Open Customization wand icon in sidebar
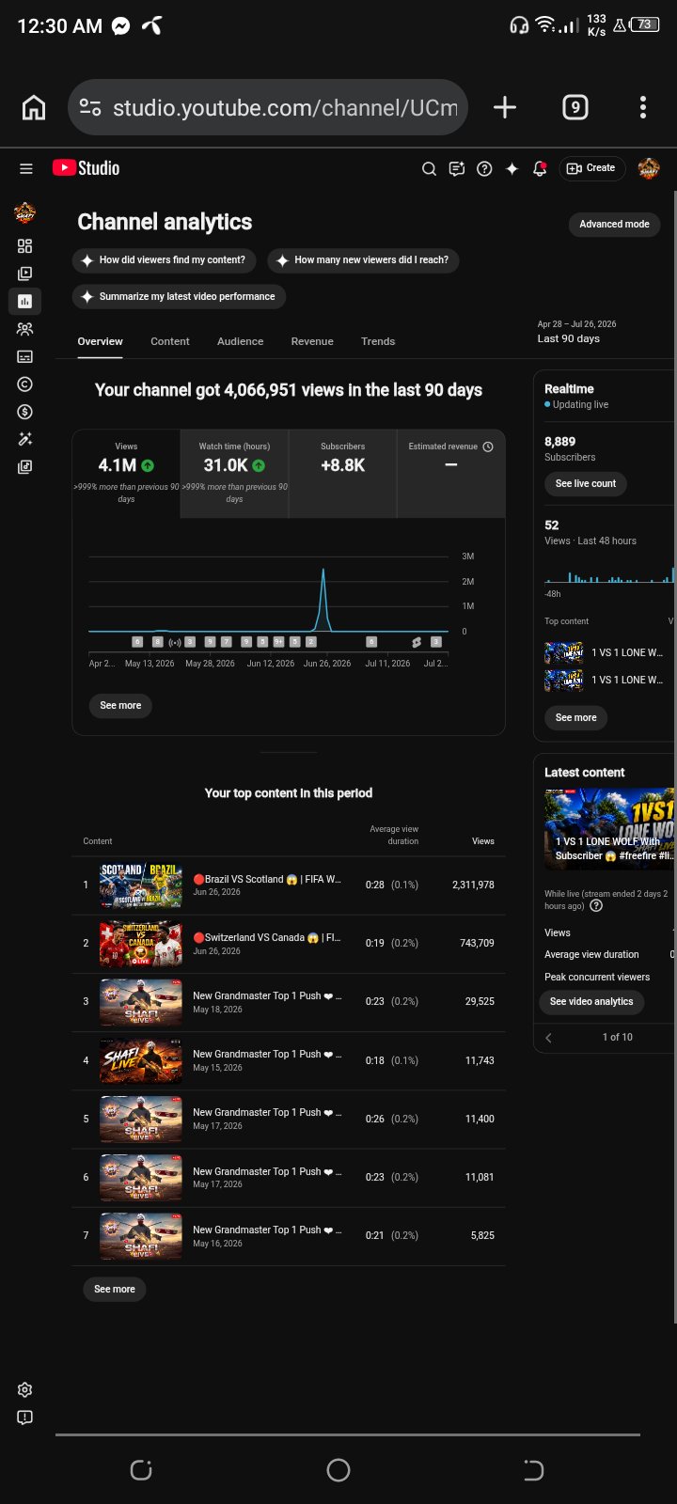The height and width of the screenshot is (1504, 677). [x=24, y=439]
